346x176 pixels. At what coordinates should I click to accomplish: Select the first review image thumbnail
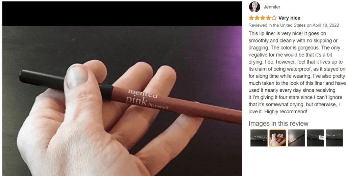tap(259, 138)
